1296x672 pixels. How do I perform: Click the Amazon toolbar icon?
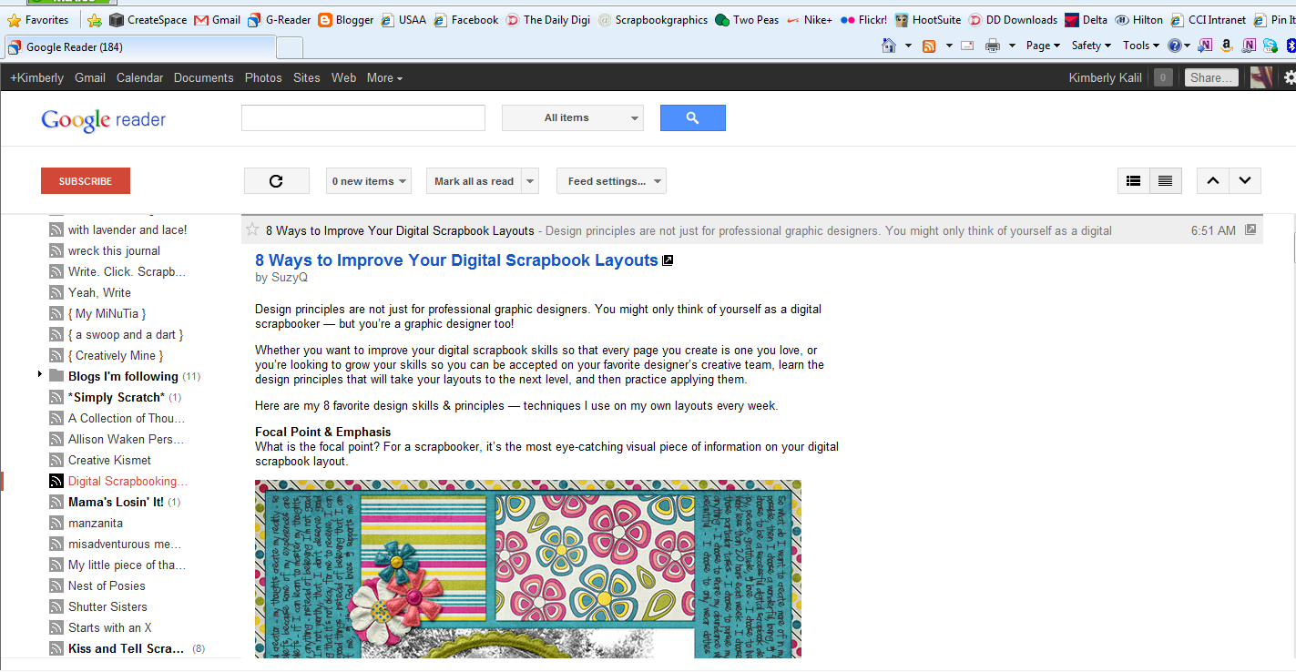click(x=1227, y=46)
